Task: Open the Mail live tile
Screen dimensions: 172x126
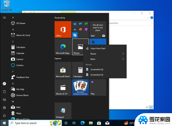Action: click(x=98, y=29)
